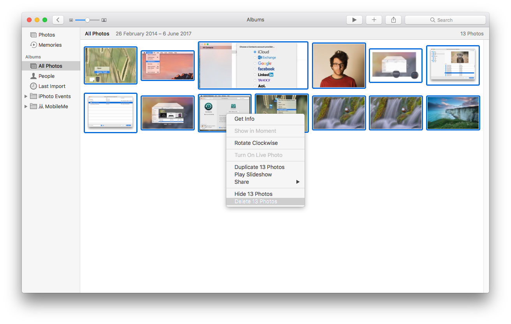Select Get Info in context menu
This screenshot has height=324, width=511.
point(244,119)
